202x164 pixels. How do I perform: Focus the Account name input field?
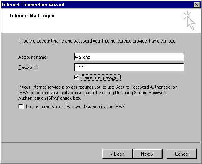point(129,57)
